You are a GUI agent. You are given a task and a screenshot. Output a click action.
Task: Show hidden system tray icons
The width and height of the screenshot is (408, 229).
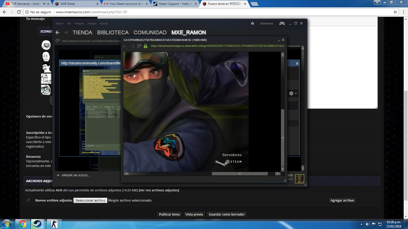pos(361,224)
